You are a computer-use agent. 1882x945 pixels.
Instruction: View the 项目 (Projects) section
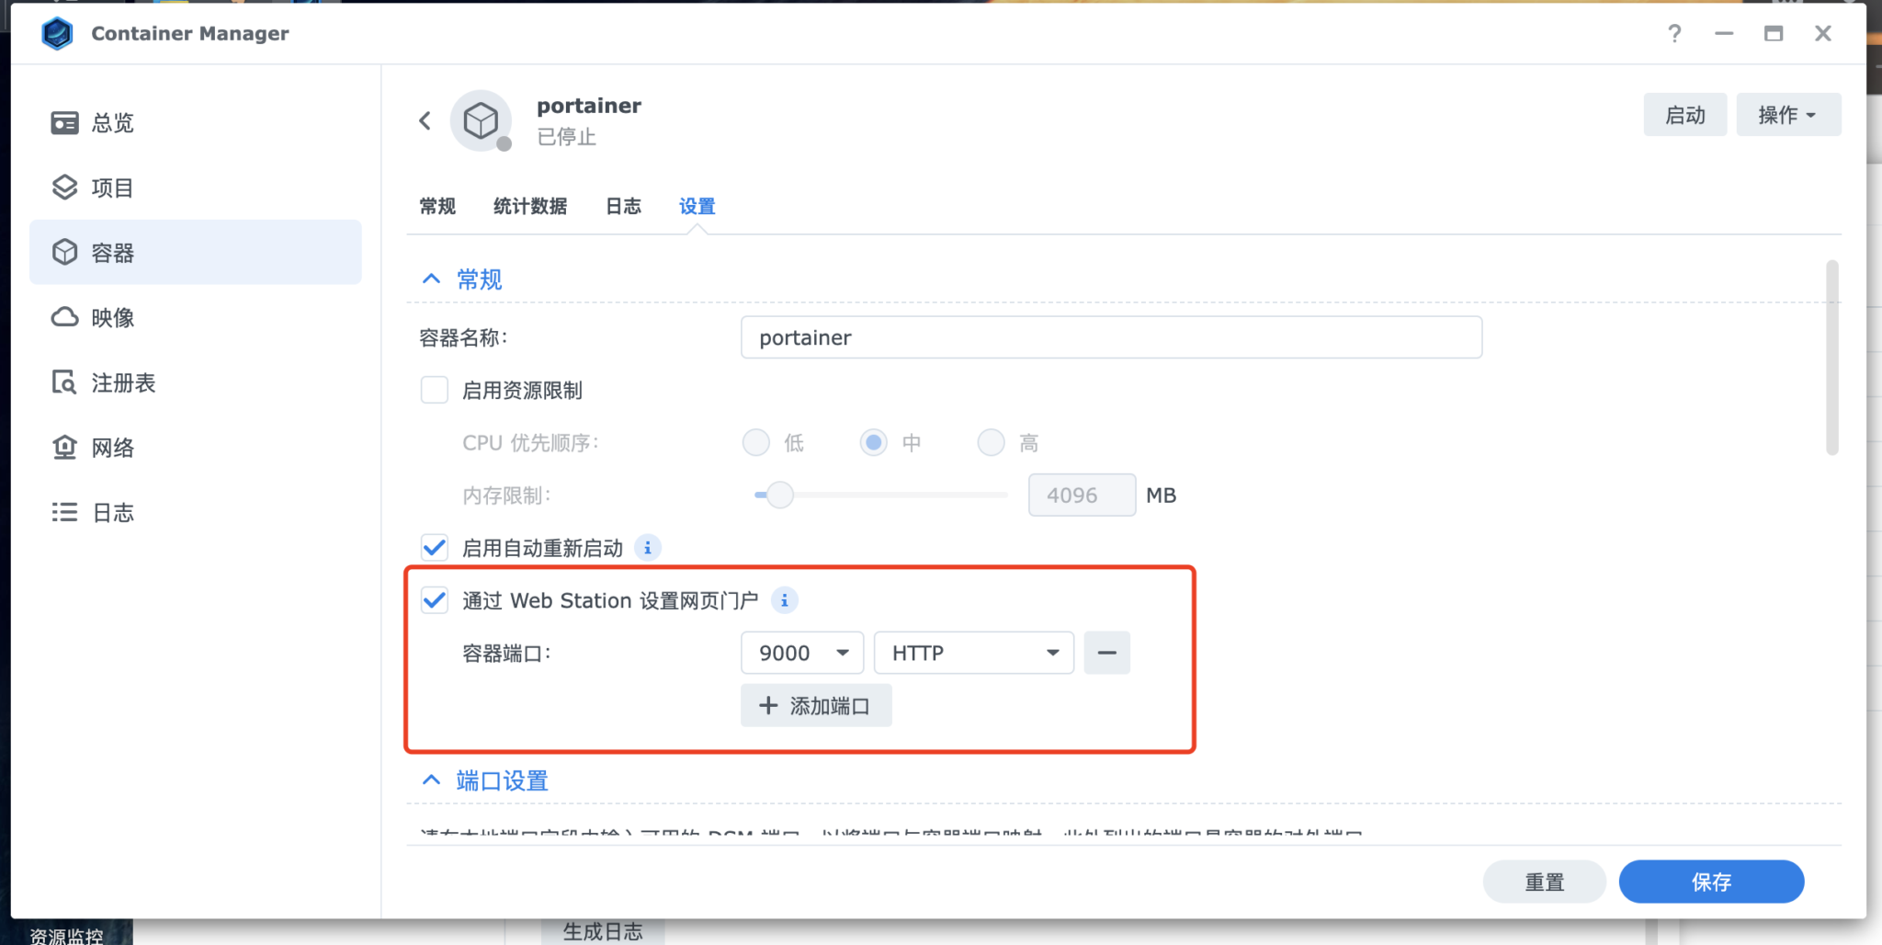[x=110, y=188]
